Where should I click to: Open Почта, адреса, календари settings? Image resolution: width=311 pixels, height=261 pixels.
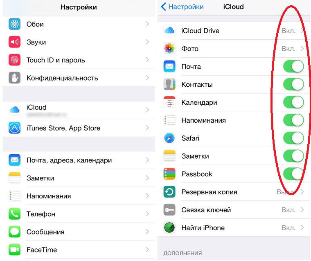[x=79, y=160]
